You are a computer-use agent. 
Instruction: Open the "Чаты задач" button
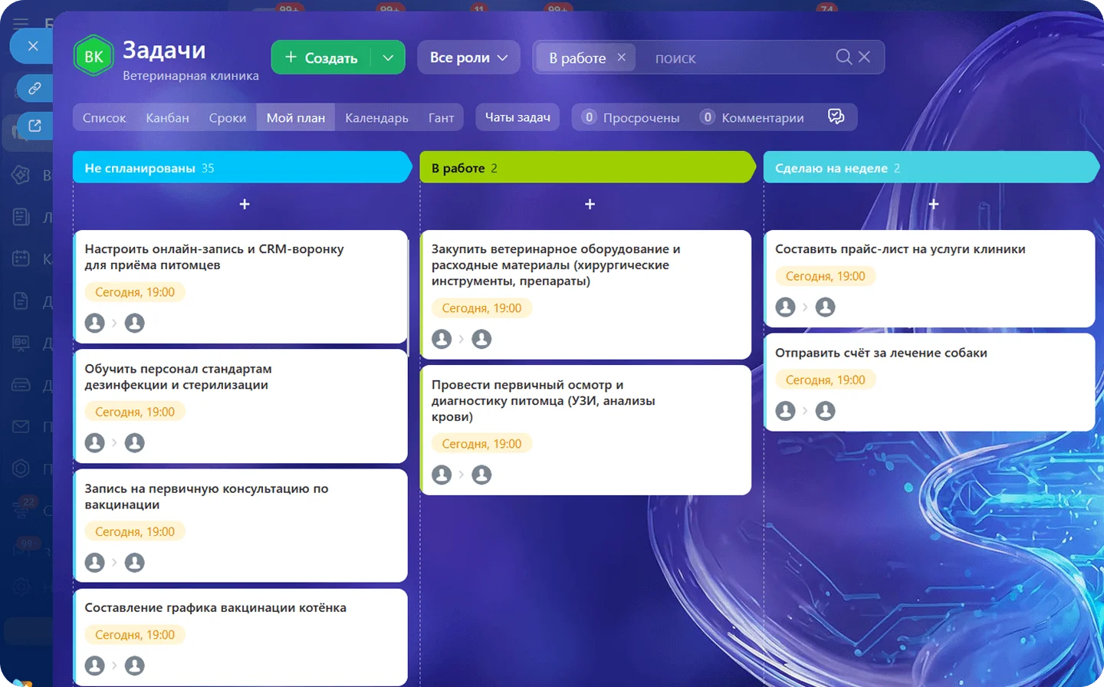[517, 117]
